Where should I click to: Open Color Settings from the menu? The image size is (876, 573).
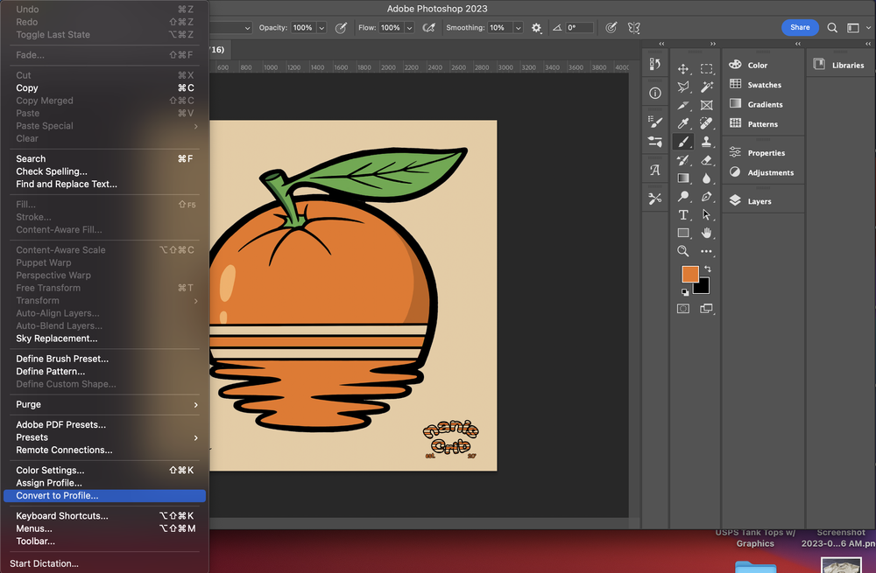click(x=50, y=471)
